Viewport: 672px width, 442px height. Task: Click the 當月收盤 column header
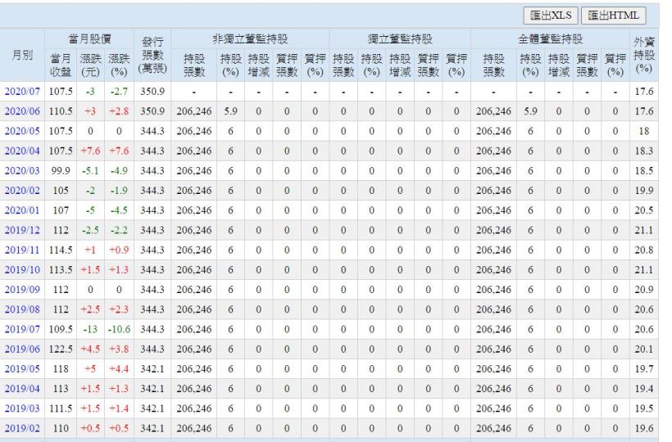click(x=61, y=65)
